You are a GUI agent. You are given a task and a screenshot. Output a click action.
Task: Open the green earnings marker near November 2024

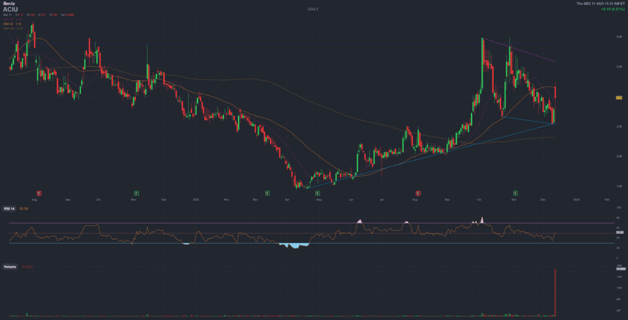coord(136,193)
